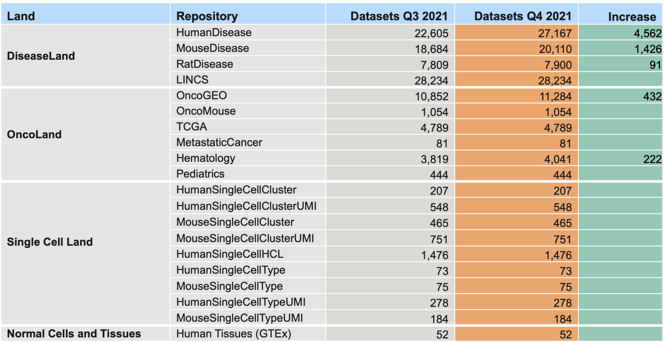This screenshot has height=342, width=664.
Task: Select the Pediatrics repository cell
Action: [x=200, y=174]
